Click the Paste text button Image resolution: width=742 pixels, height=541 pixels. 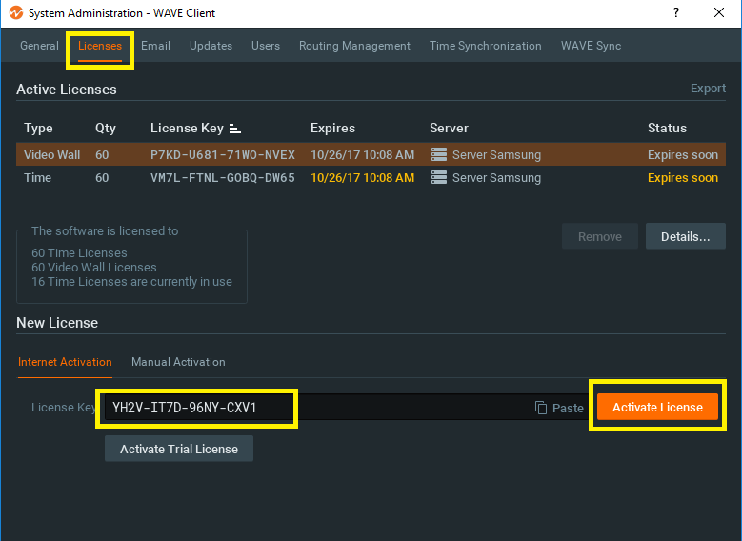click(x=568, y=408)
